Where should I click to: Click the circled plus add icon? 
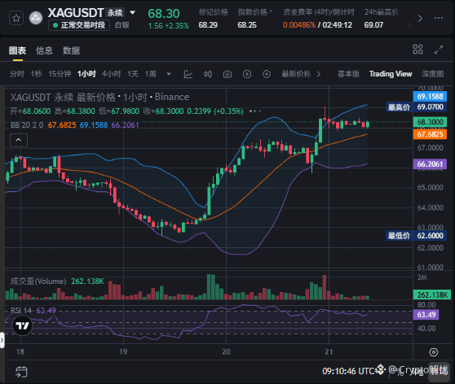pos(247,74)
